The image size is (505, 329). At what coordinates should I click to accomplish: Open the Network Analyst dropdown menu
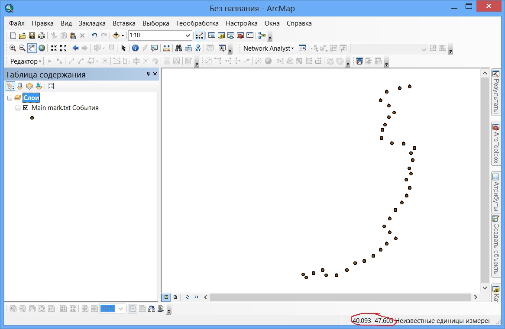pyautogui.click(x=269, y=48)
